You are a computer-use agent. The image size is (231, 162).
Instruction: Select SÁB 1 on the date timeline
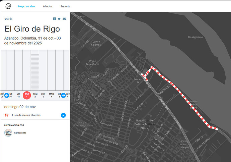tap(27, 95)
